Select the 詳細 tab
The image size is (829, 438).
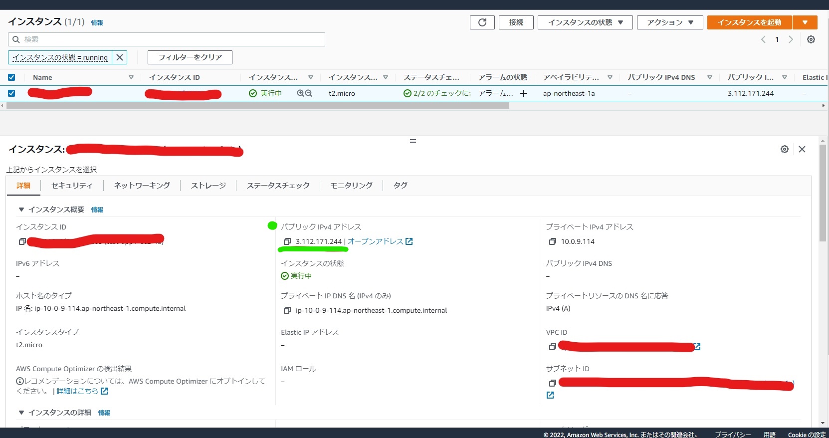pos(23,186)
